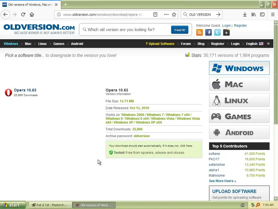278x209 pixels.
Task: Choose the large Linux category button
Action: [x=239, y=100]
